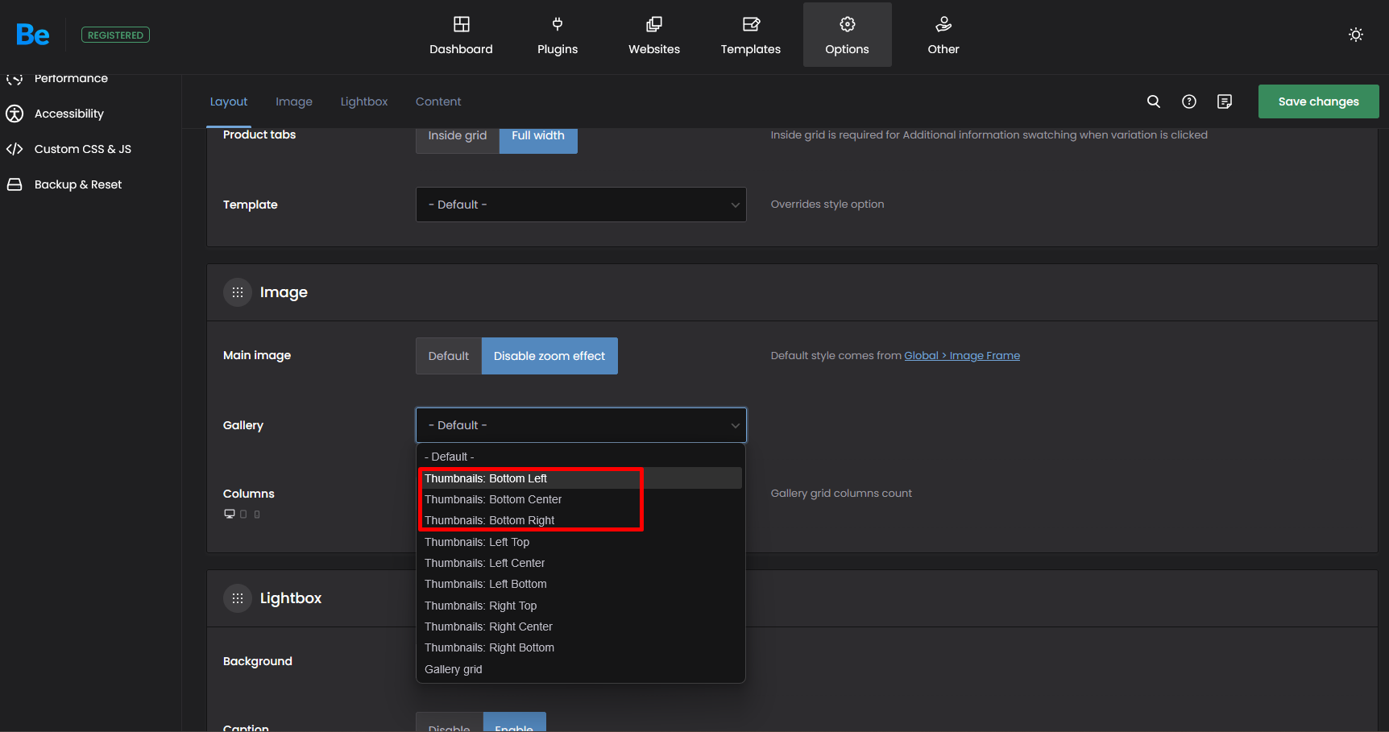Open the Websites section
Image resolution: width=1389 pixels, height=732 pixels.
coord(654,35)
